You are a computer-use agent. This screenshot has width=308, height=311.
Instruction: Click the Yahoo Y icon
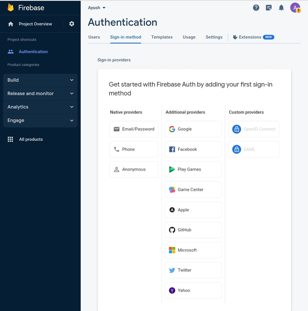pyautogui.click(x=172, y=290)
